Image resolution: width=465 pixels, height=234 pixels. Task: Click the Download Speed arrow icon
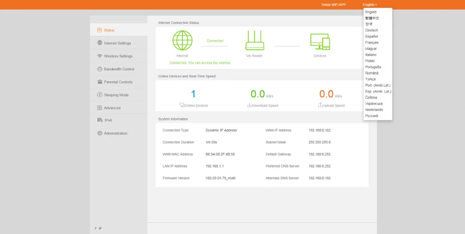pos(249,105)
